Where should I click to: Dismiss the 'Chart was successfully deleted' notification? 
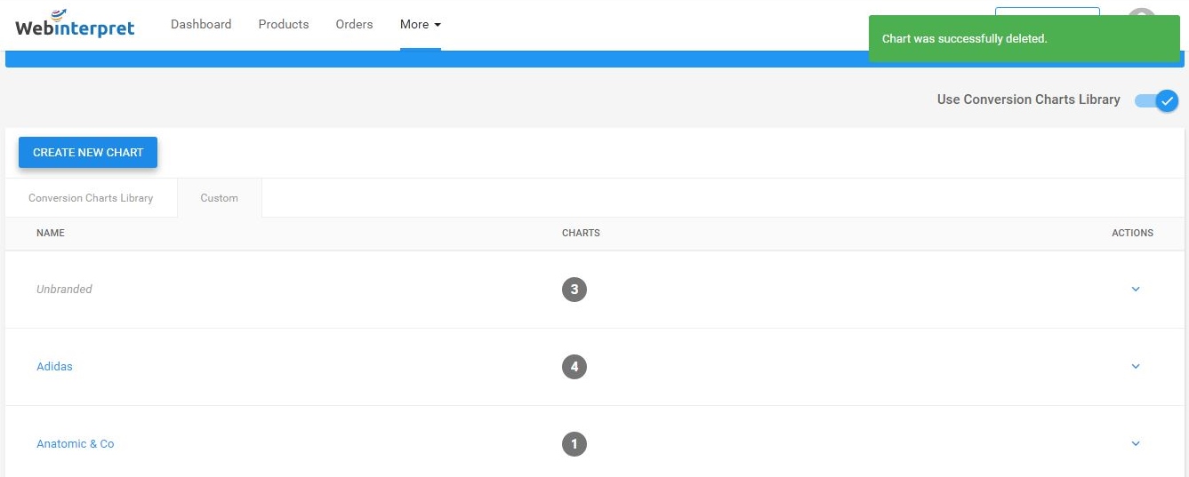(x=1024, y=39)
